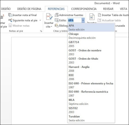Select ISO 690 - Primer elemento y fecha
This screenshot has width=129, height=125.
coord(91,85)
